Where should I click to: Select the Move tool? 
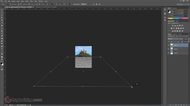(x=2, y=10)
